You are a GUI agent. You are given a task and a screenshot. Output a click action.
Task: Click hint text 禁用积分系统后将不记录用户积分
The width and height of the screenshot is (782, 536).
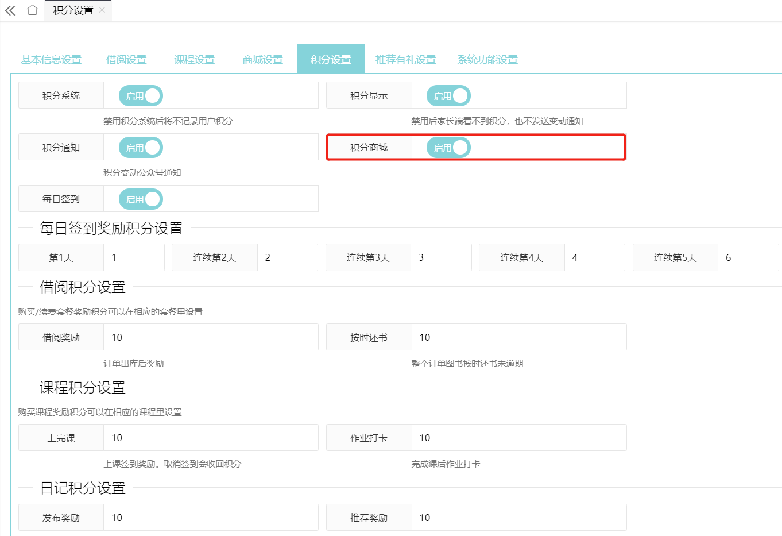point(168,121)
